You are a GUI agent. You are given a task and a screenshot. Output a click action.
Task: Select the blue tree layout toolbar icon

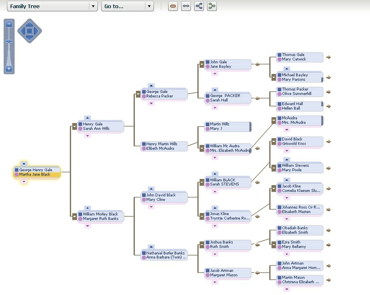point(199,6)
